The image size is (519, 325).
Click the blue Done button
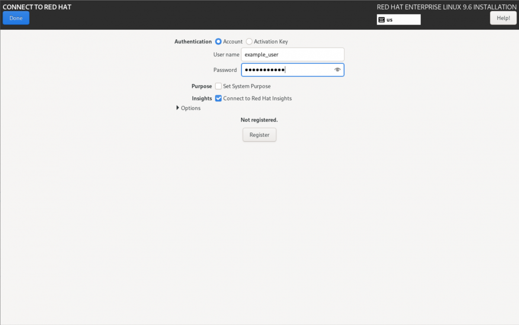[x=16, y=18]
